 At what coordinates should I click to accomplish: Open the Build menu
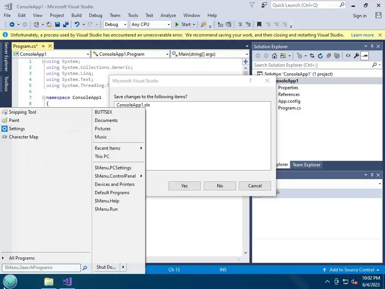76,15
